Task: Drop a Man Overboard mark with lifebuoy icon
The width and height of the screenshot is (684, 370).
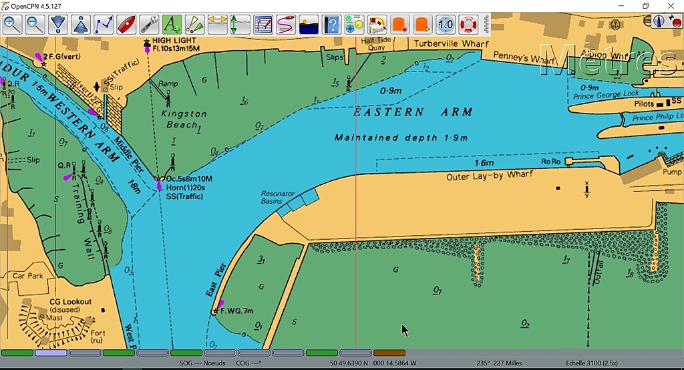Action: click(468, 25)
